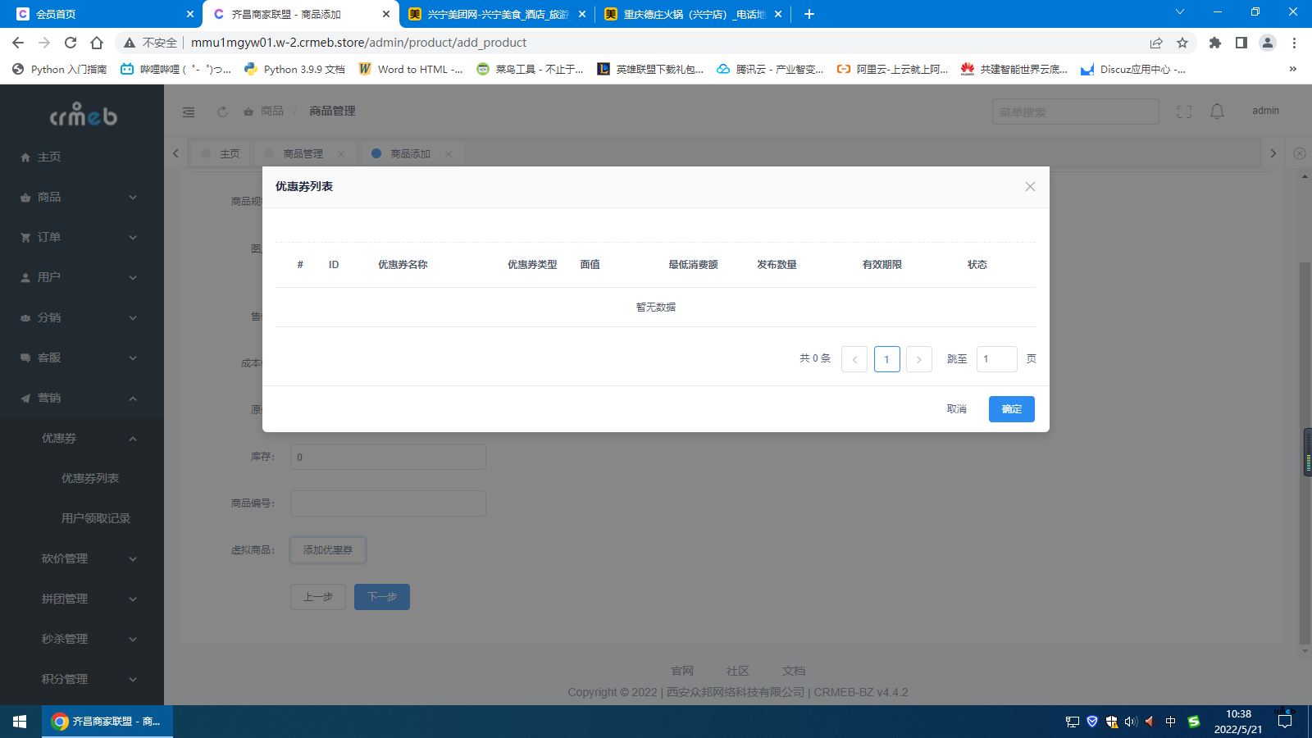Image resolution: width=1312 pixels, height=738 pixels.
Task: Expand the 用户 sidebar menu
Action: [82, 277]
